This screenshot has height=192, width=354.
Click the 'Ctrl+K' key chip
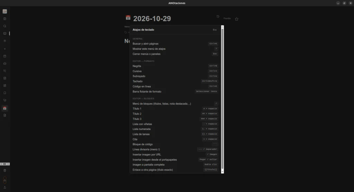(x=213, y=44)
